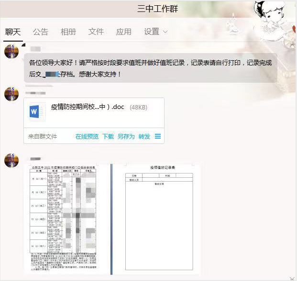Screen dimensions: 297x281
Task: Click the Word document icon on file card
Action: pos(35,111)
